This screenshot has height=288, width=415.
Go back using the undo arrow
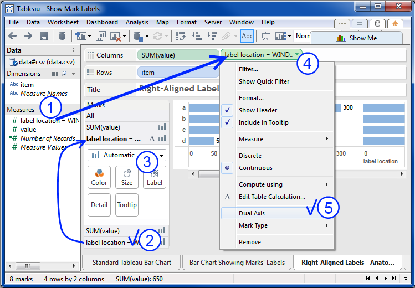pyautogui.click(x=12, y=36)
